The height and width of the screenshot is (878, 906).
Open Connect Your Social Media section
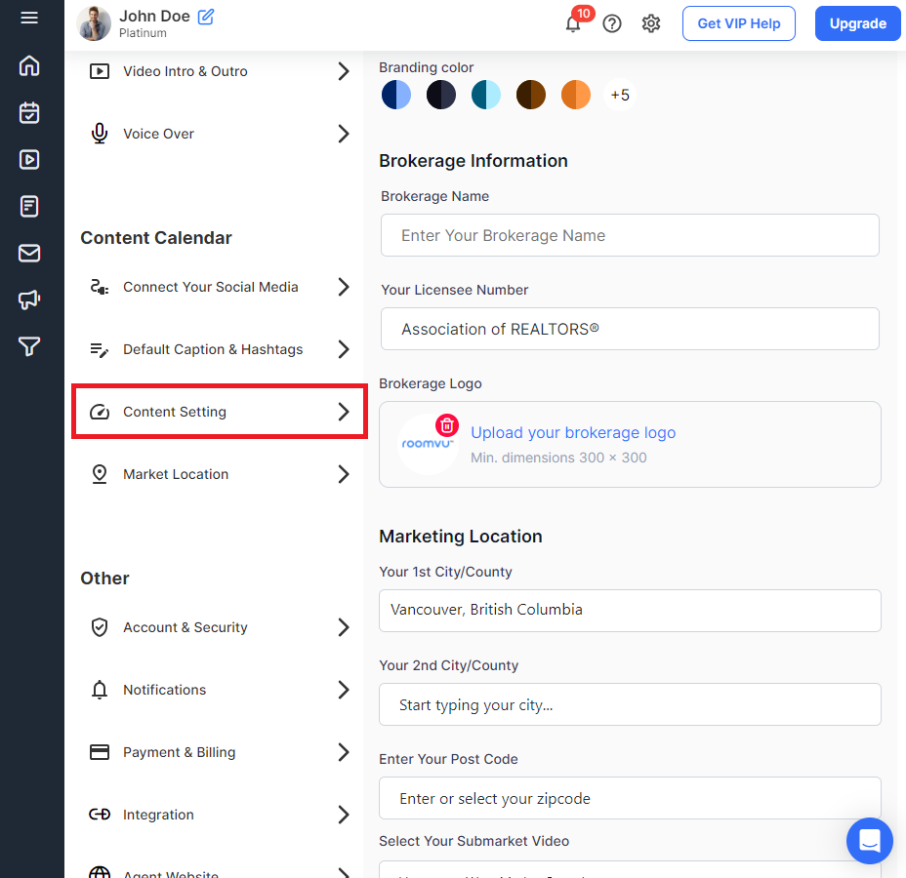(211, 287)
